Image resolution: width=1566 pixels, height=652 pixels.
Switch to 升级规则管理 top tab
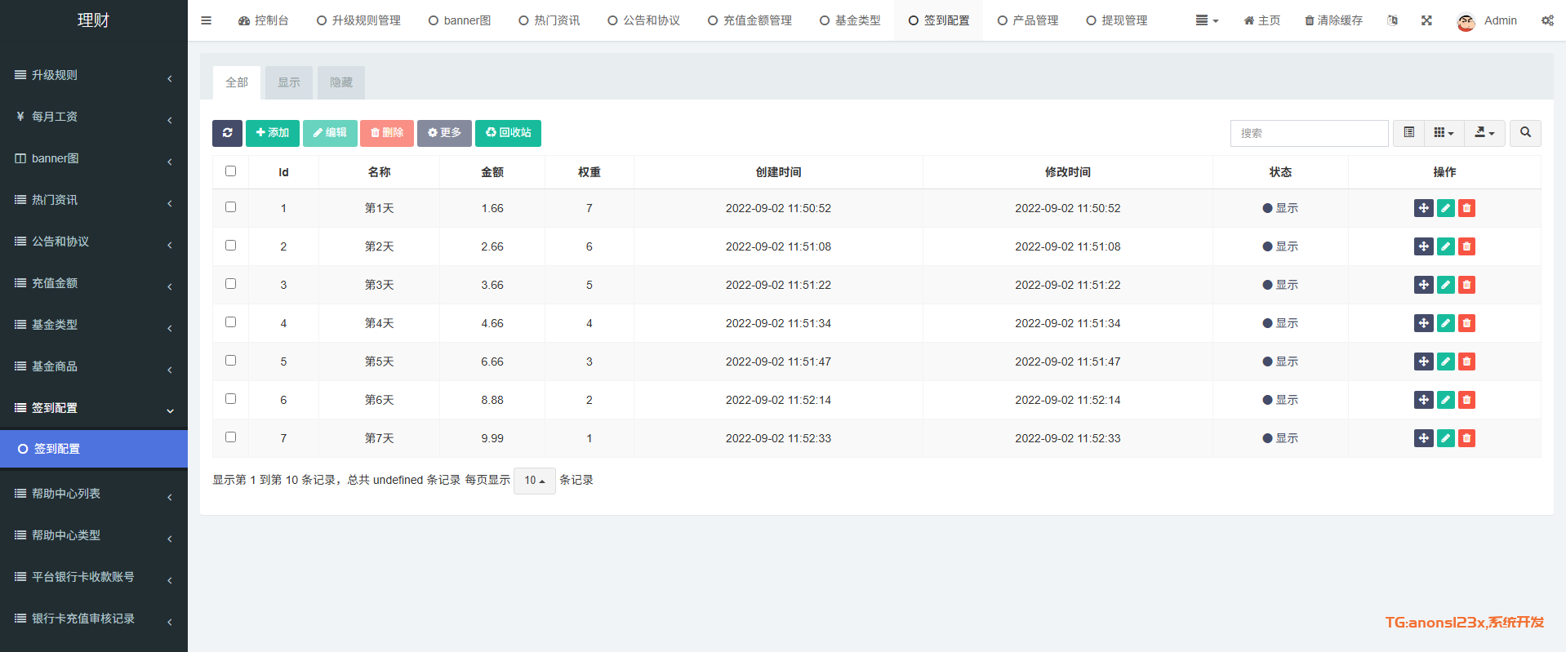click(x=358, y=20)
